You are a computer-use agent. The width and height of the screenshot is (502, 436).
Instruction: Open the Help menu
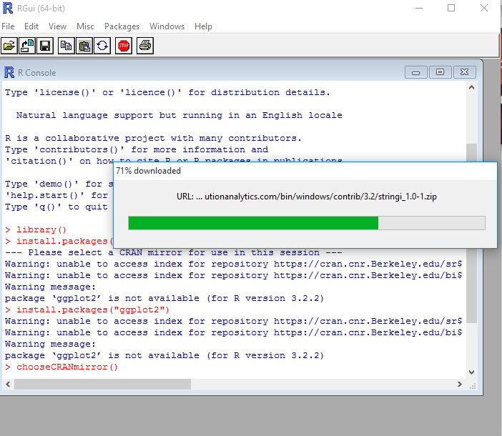203,26
